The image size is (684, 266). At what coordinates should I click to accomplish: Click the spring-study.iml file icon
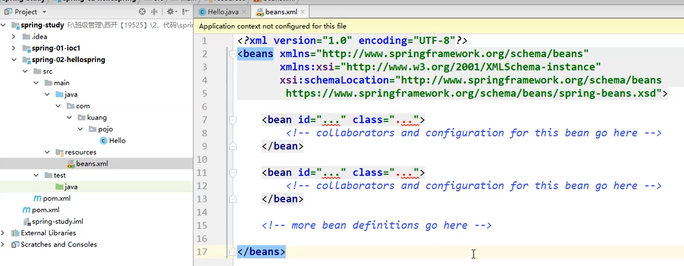[27, 221]
